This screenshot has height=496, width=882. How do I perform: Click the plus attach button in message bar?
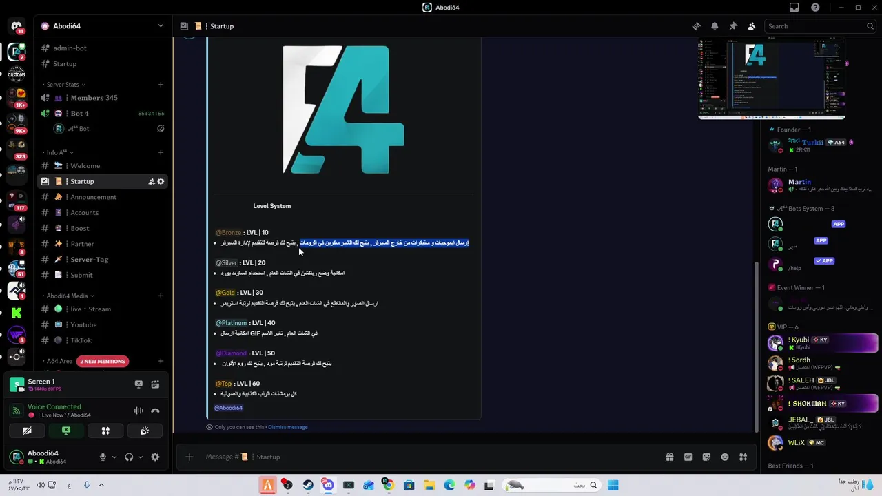[x=189, y=457]
